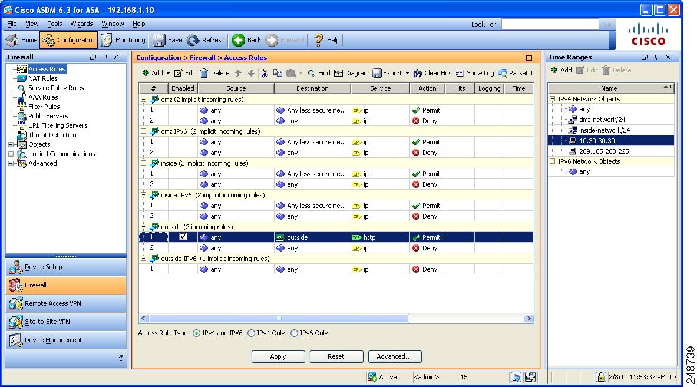Go Back to previous pane

point(247,40)
